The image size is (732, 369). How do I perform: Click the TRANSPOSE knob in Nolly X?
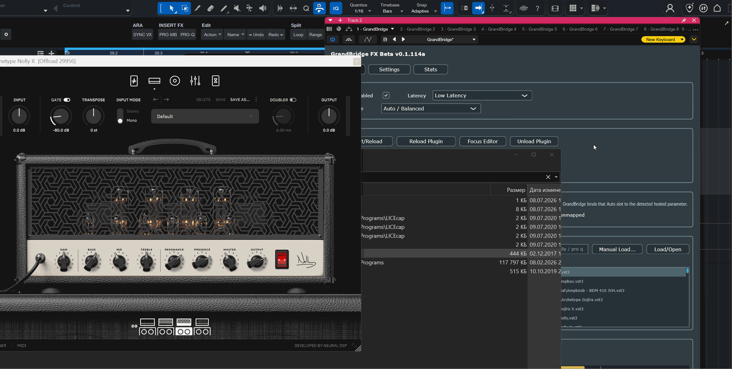(x=93, y=116)
